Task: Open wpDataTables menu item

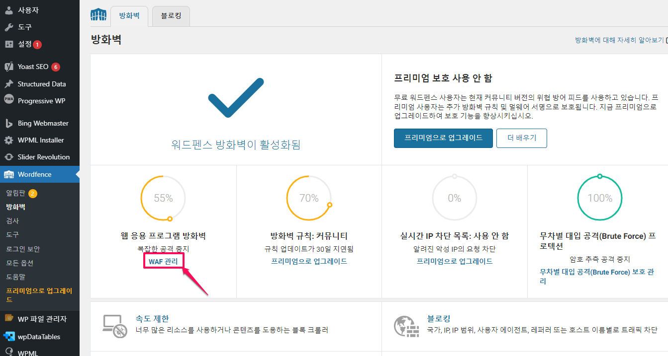Action: coord(40,337)
